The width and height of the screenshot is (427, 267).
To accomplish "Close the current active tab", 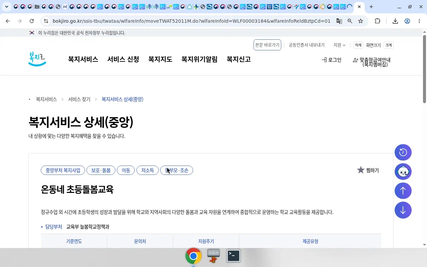I will (x=359, y=7).
